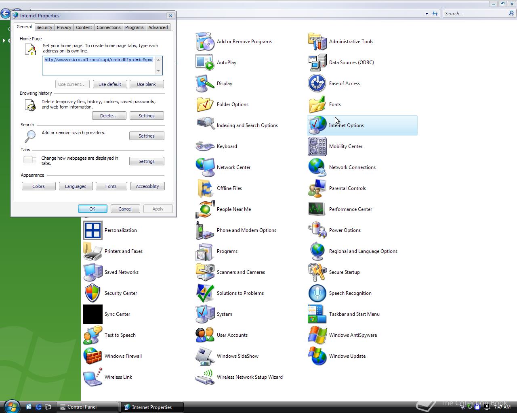The image size is (517, 413).
Task: Open the Scanners and Cameras icon
Action: (205, 272)
